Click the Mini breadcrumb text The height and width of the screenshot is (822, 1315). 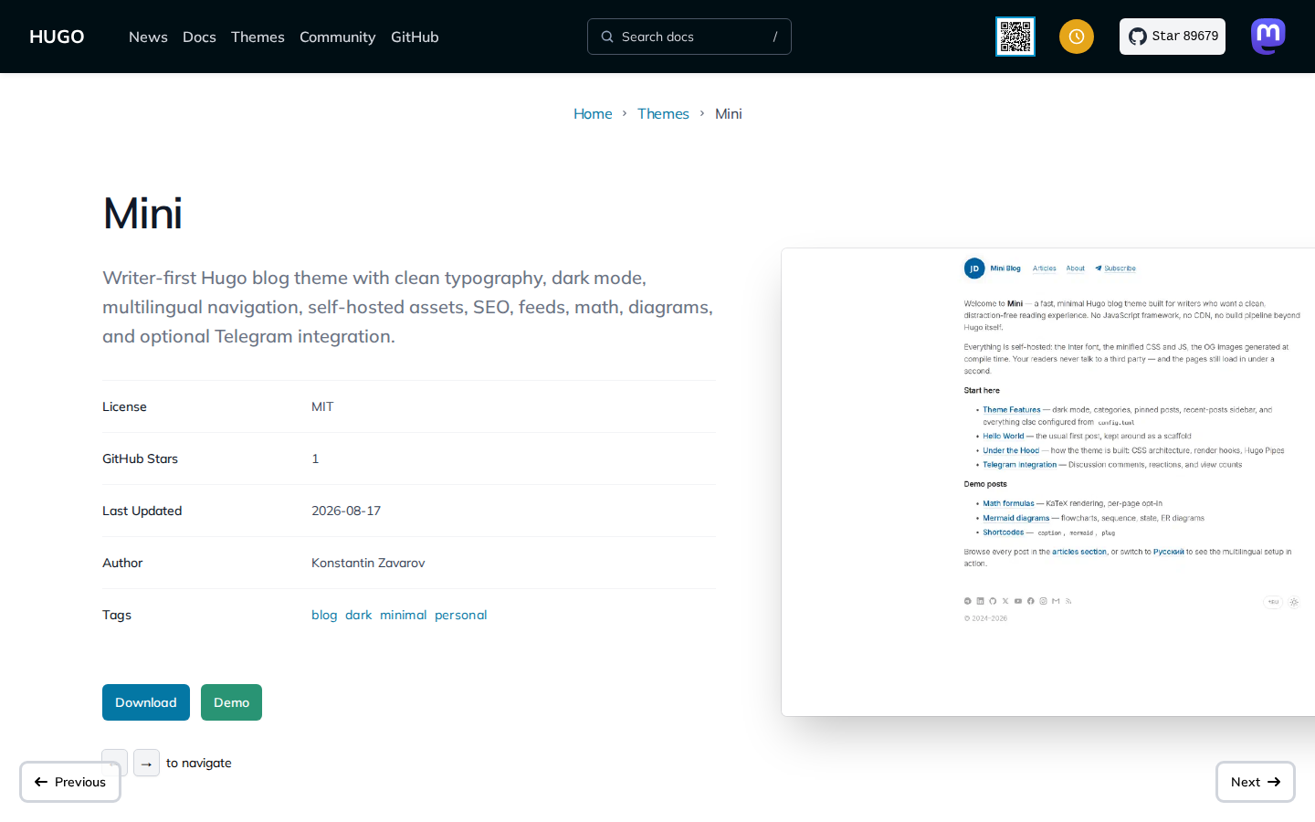point(728,113)
